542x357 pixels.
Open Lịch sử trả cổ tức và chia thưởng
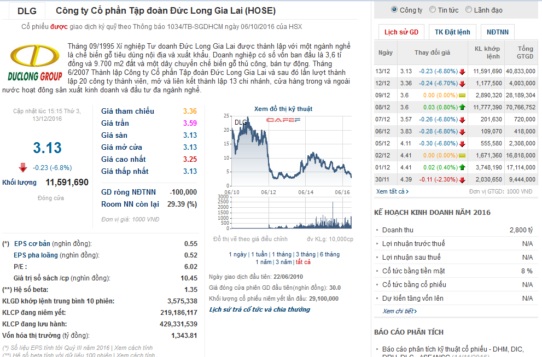(260, 309)
